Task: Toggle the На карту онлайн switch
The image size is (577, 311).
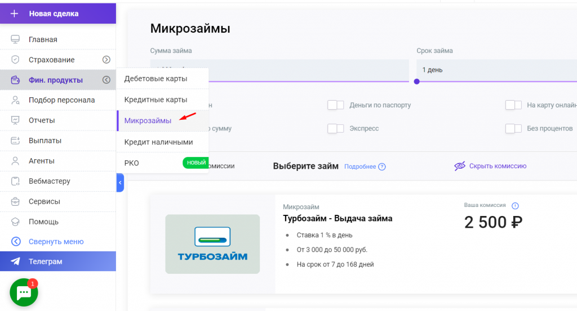Action: [x=513, y=105]
